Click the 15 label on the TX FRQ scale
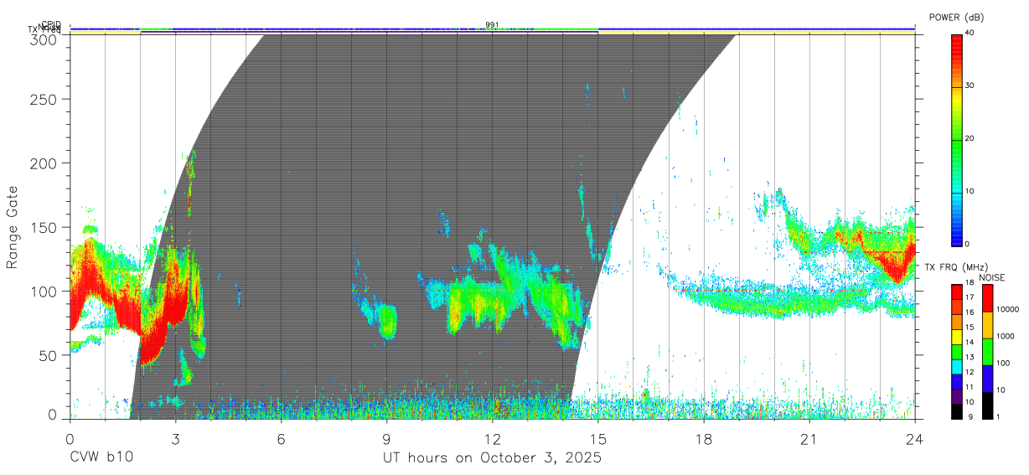1029x475 pixels. [969, 328]
